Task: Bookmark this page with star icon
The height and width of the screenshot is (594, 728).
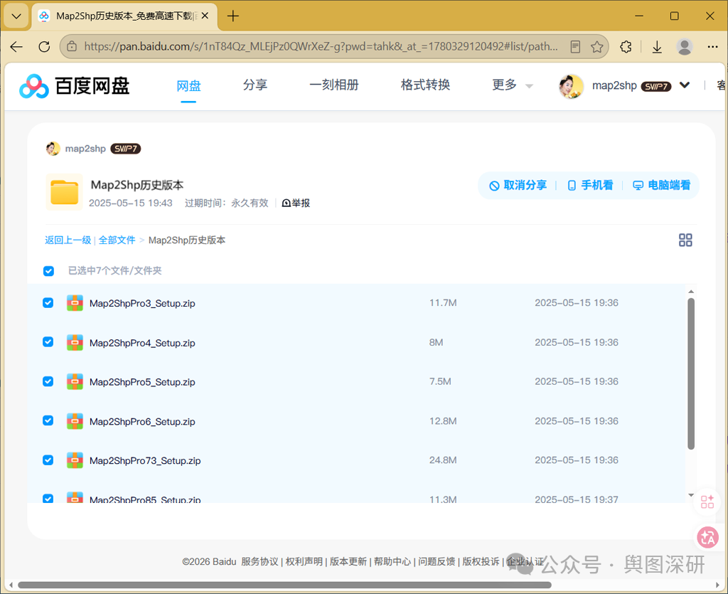Action: pyautogui.click(x=597, y=46)
